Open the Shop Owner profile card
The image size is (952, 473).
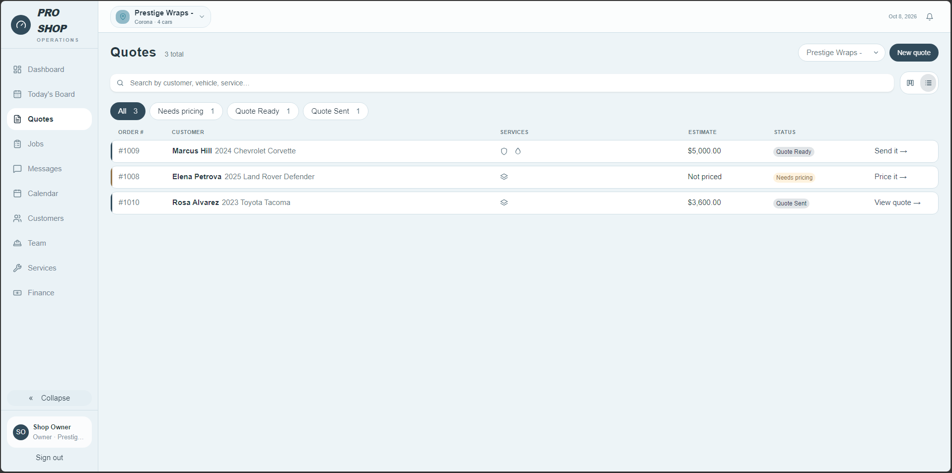click(x=49, y=432)
